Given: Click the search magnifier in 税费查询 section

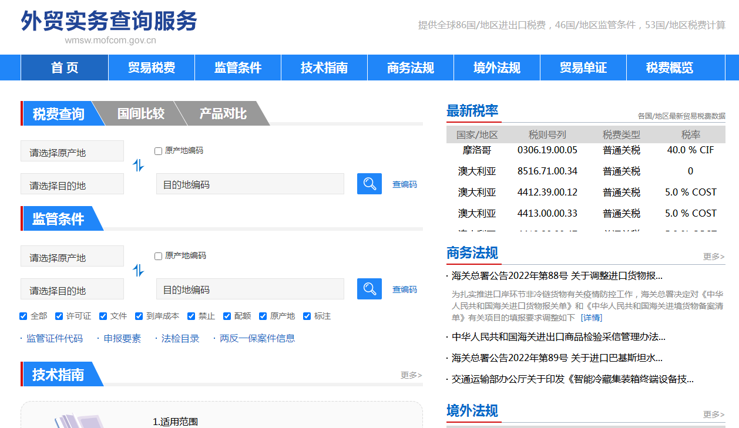Looking at the screenshot, I should pyautogui.click(x=369, y=184).
